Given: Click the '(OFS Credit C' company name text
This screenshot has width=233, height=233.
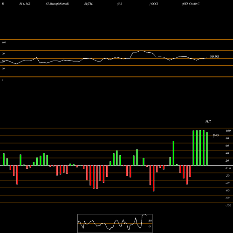Looking at the screenshot, I should tap(191, 4).
